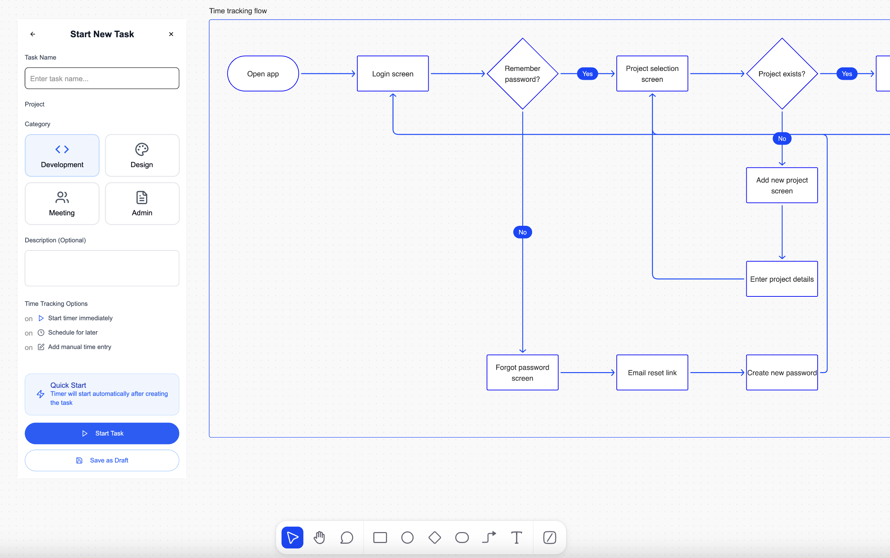Select the Project exists? decision diamond

pos(782,74)
